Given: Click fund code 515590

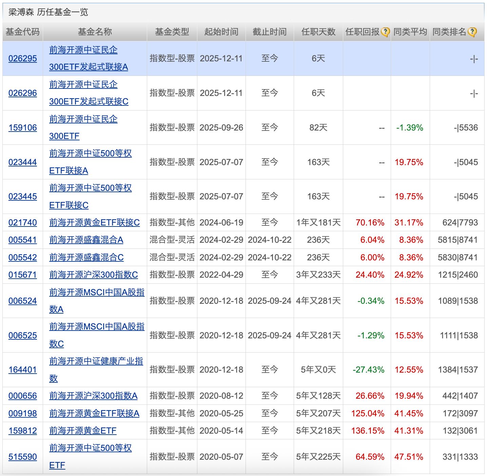Looking at the screenshot, I should (x=23, y=457).
